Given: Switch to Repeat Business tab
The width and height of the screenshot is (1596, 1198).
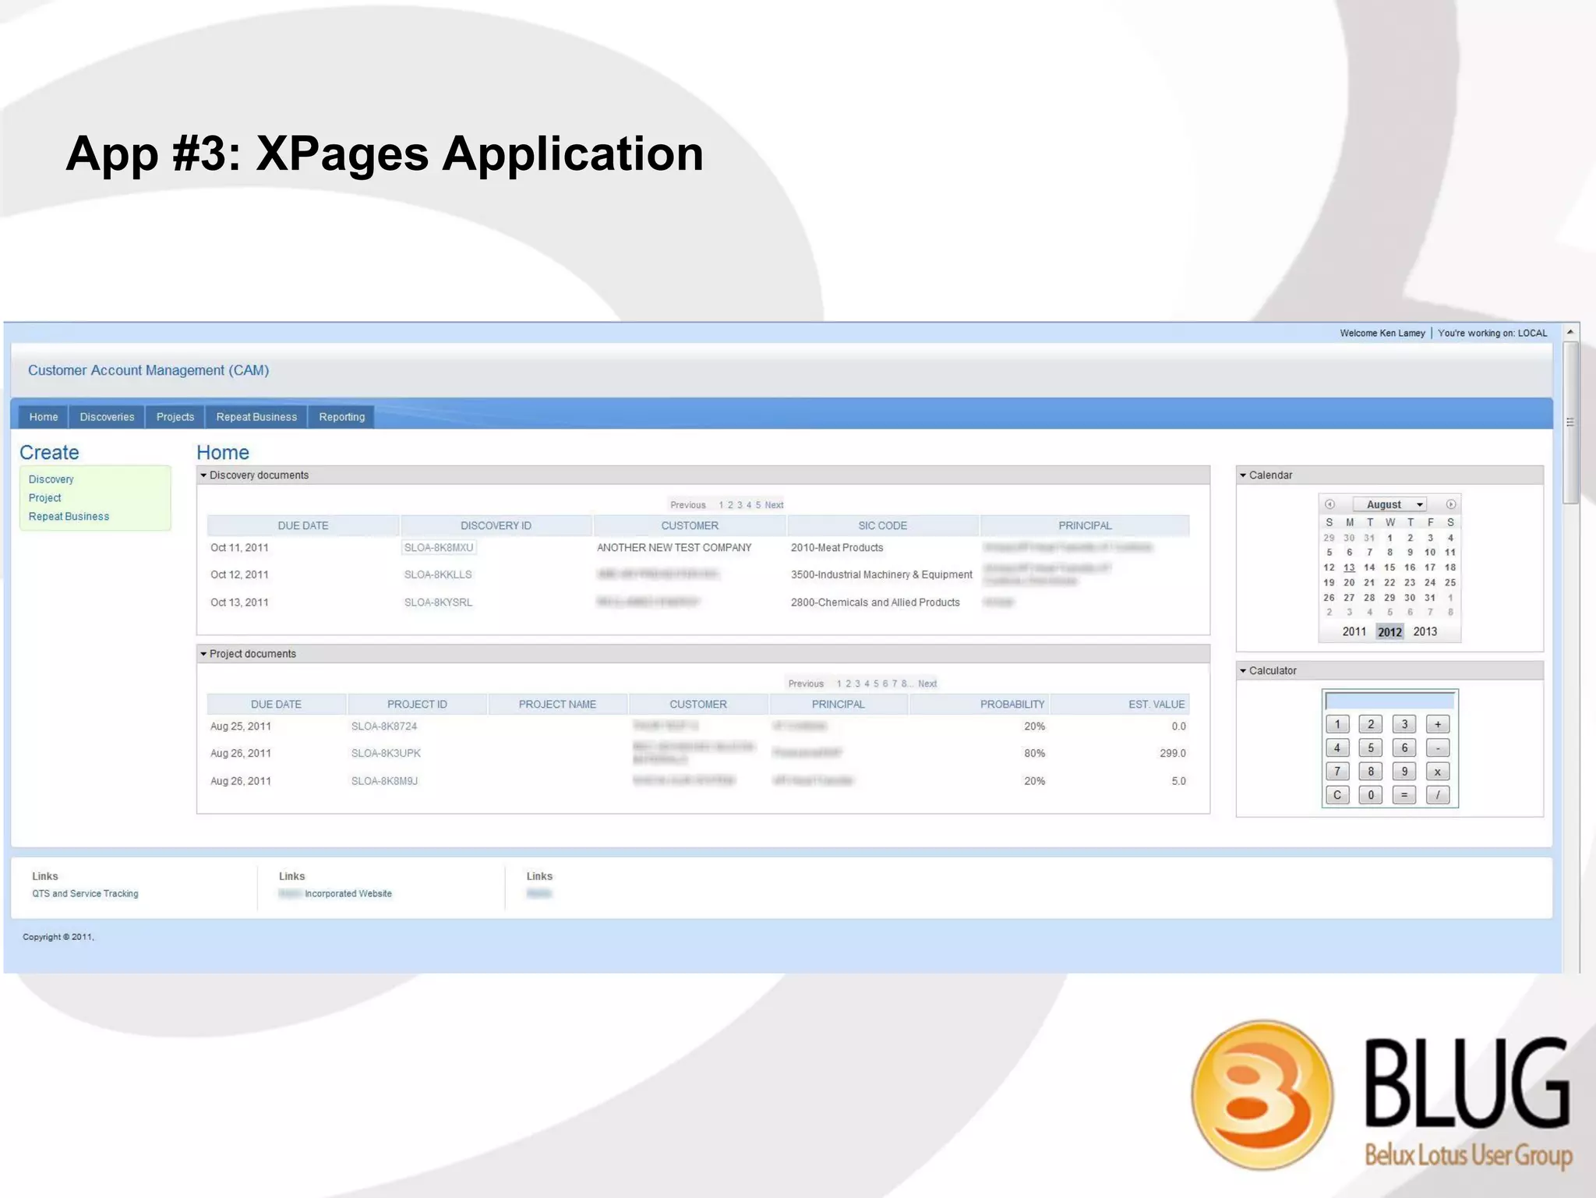Looking at the screenshot, I should pyautogui.click(x=256, y=417).
